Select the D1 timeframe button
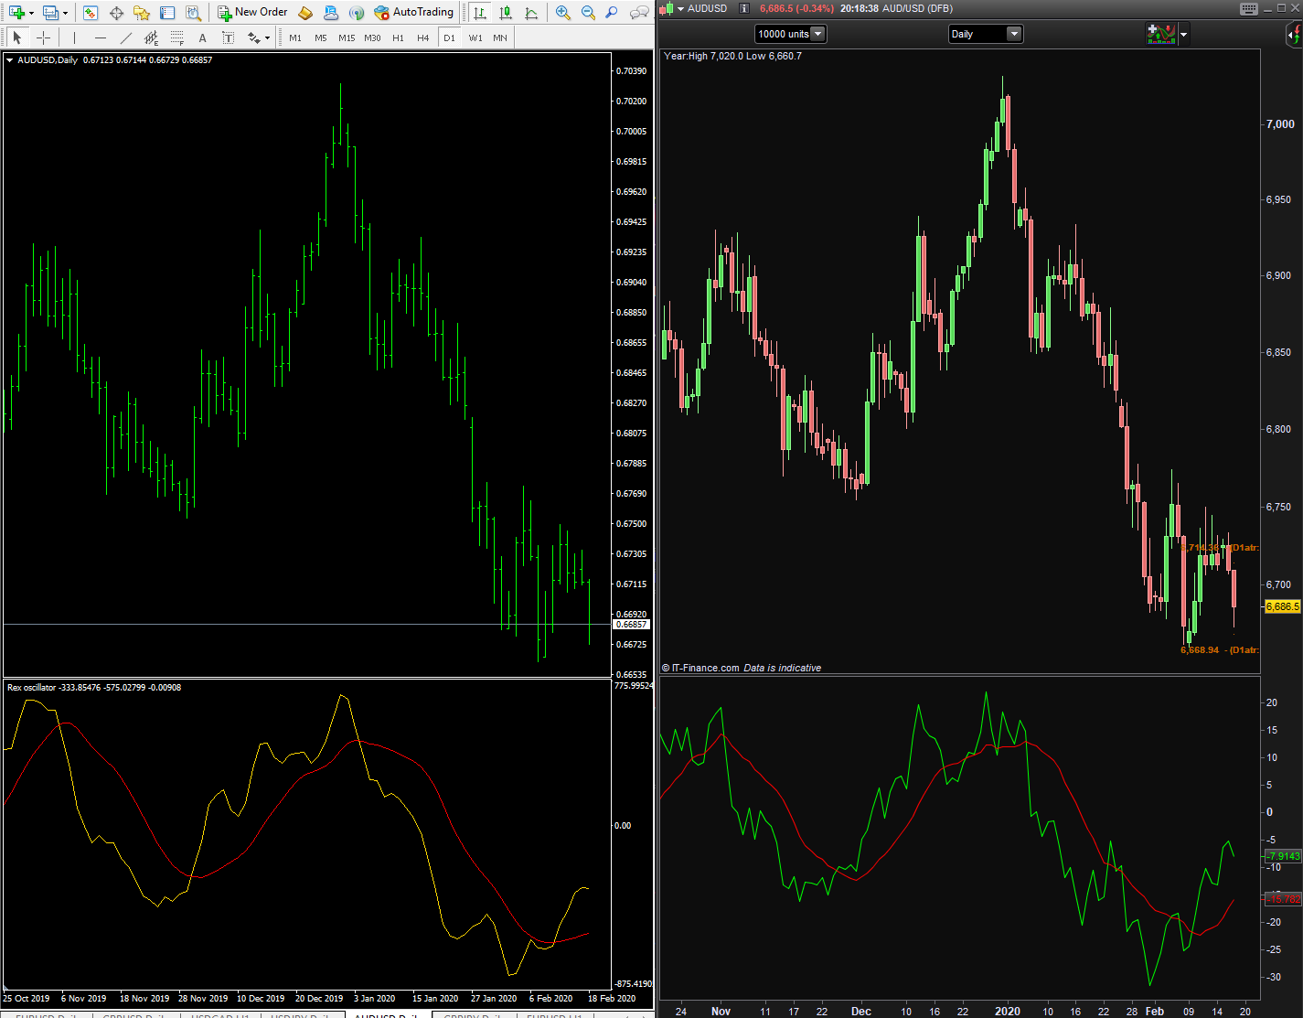 tap(449, 38)
